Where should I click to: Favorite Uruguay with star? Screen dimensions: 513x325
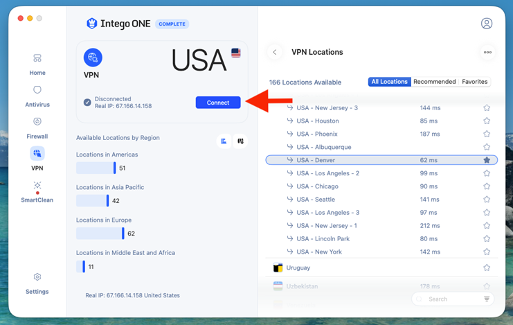(487, 267)
